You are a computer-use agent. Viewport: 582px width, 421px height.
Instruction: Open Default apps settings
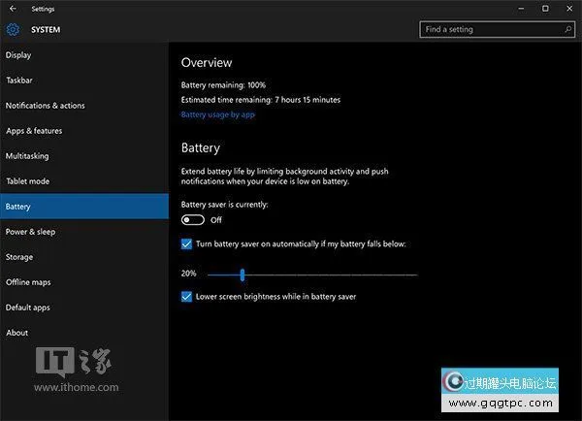pos(28,308)
